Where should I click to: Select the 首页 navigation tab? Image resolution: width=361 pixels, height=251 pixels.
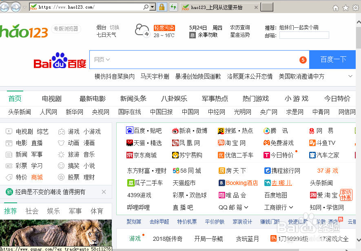coord(15,98)
